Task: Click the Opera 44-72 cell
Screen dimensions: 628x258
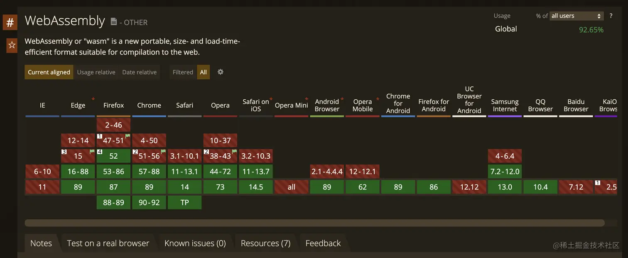Action: [x=220, y=172]
